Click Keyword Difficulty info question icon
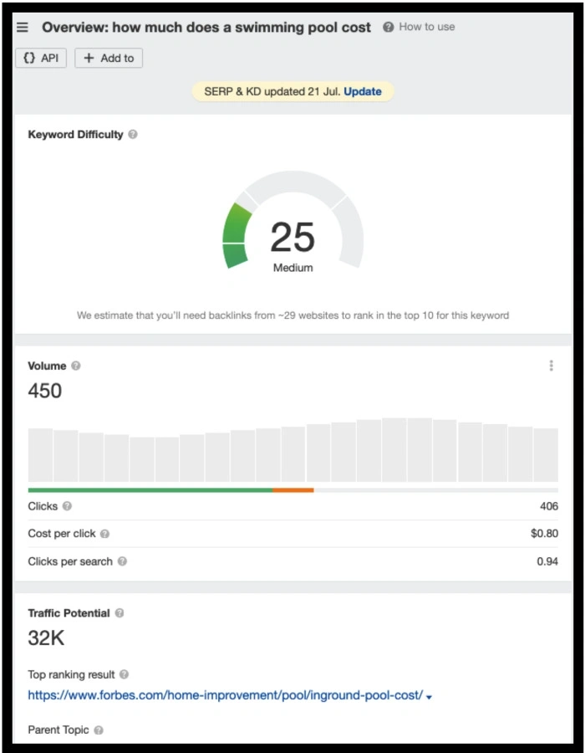The width and height of the screenshot is (585, 753). point(133,135)
